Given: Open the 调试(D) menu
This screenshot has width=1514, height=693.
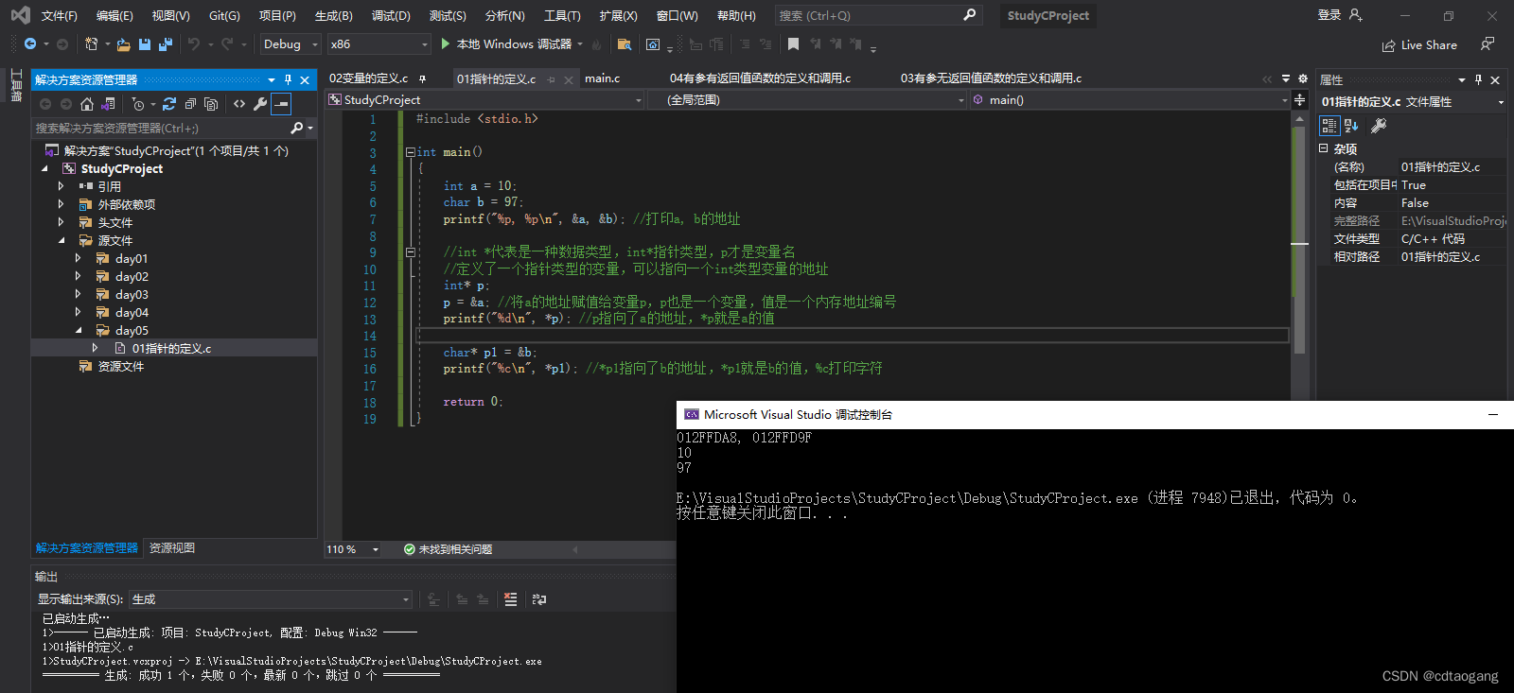Looking at the screenshot, I should [x=391, y=16].
